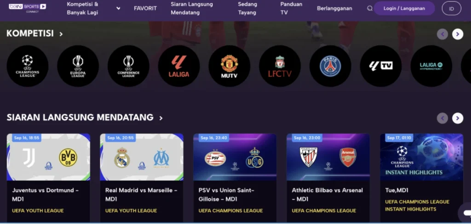The image size is (471, 224).
Task: Go to the beIN Sports Connect logo
Action: (x=27, y=8)
